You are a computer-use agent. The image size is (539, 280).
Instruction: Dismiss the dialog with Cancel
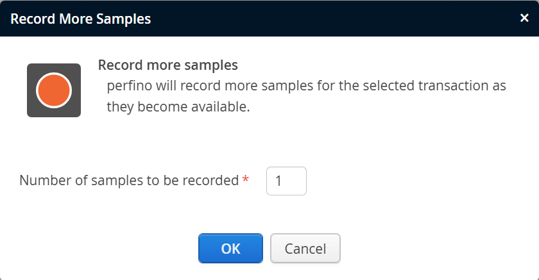305,249
